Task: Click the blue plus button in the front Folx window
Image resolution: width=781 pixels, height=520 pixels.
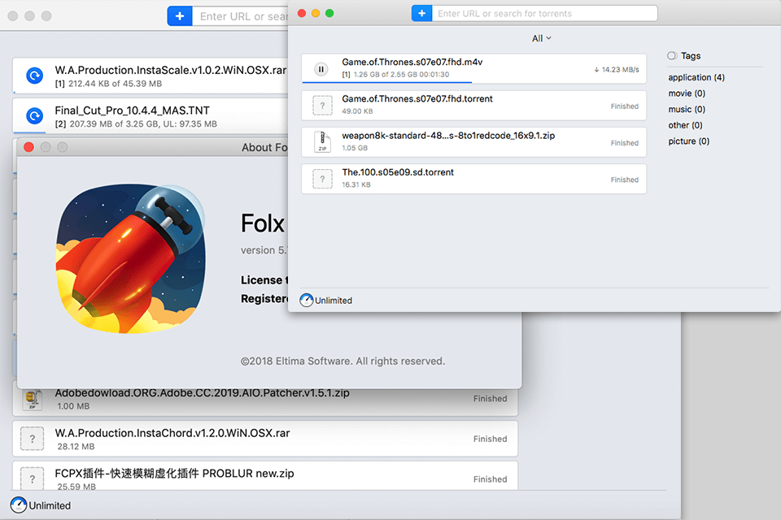Action: (422, 14)
